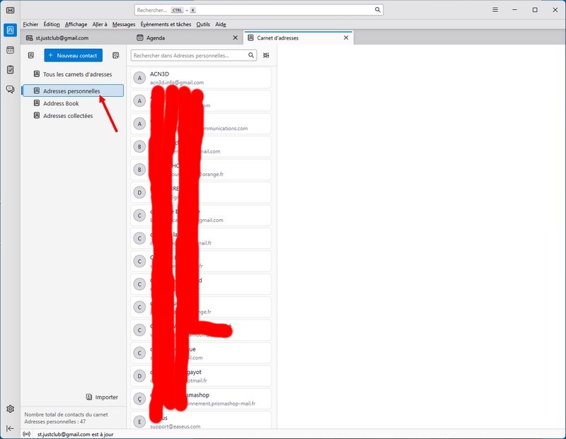Click avatar of ACN3D contact
Image resolution: width=566 pixels, height=439 pixels.
[139, 78]
